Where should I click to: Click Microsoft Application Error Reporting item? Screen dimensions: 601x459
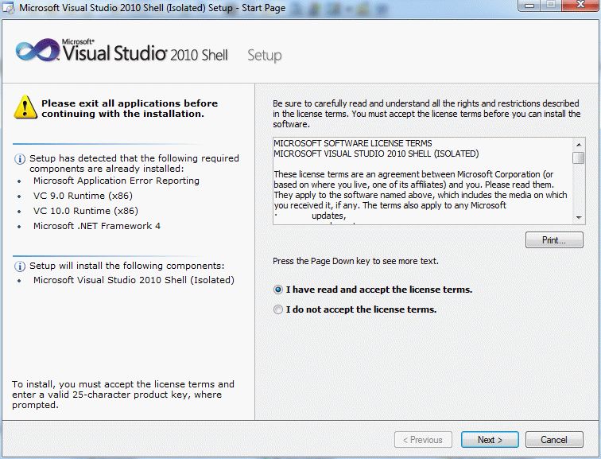tap(116, 181)
